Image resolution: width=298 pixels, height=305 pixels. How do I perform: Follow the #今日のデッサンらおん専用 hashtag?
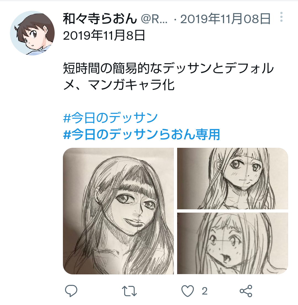point(142,134)
